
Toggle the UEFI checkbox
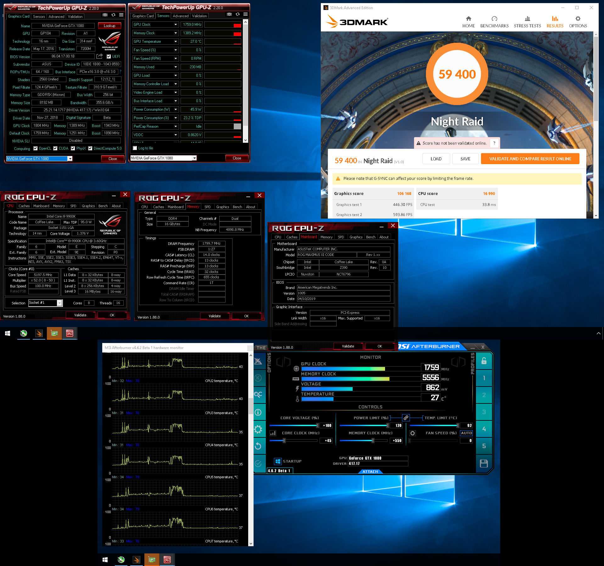tap(109, 57)
